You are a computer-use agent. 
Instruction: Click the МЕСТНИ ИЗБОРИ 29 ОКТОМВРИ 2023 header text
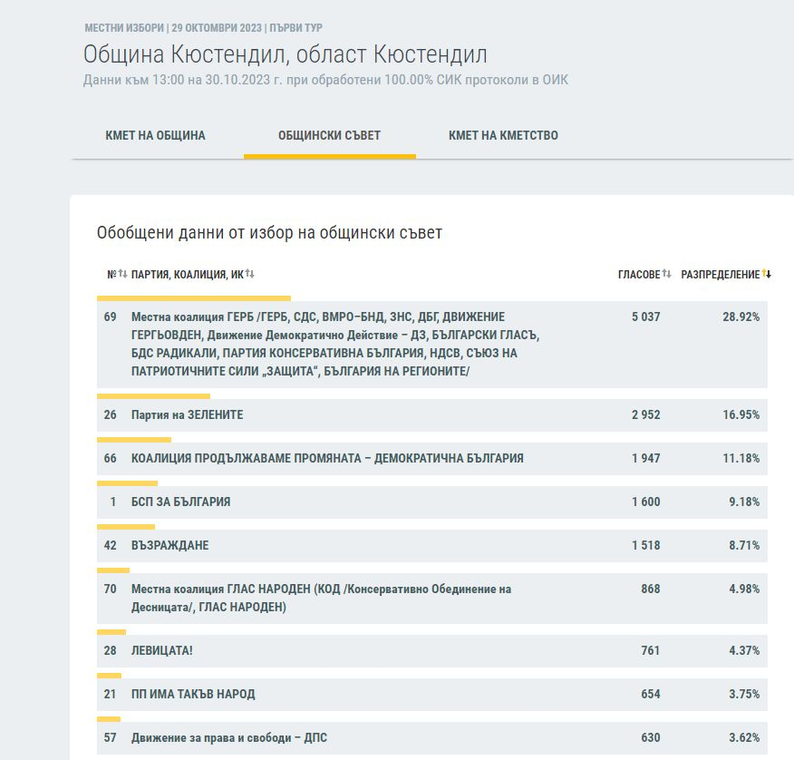[203, 28]
